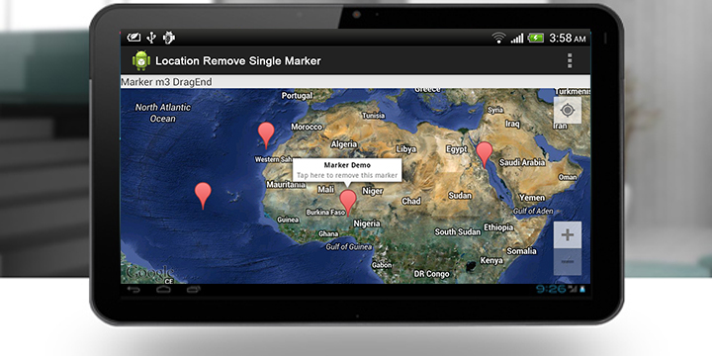Click the Google logo on the map
This screenshot has height=356, width=712.
pyautogui.click(x=150, y=273)
